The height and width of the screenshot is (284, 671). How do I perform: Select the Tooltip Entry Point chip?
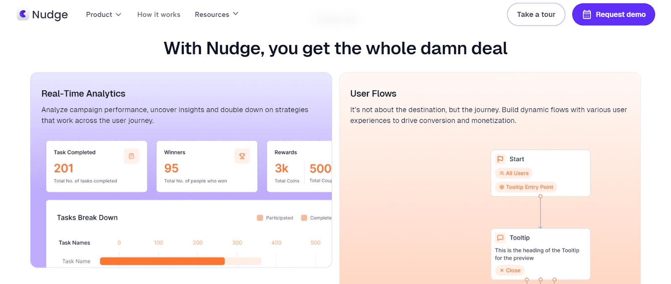pyautogui.click(x=526, y=187)
